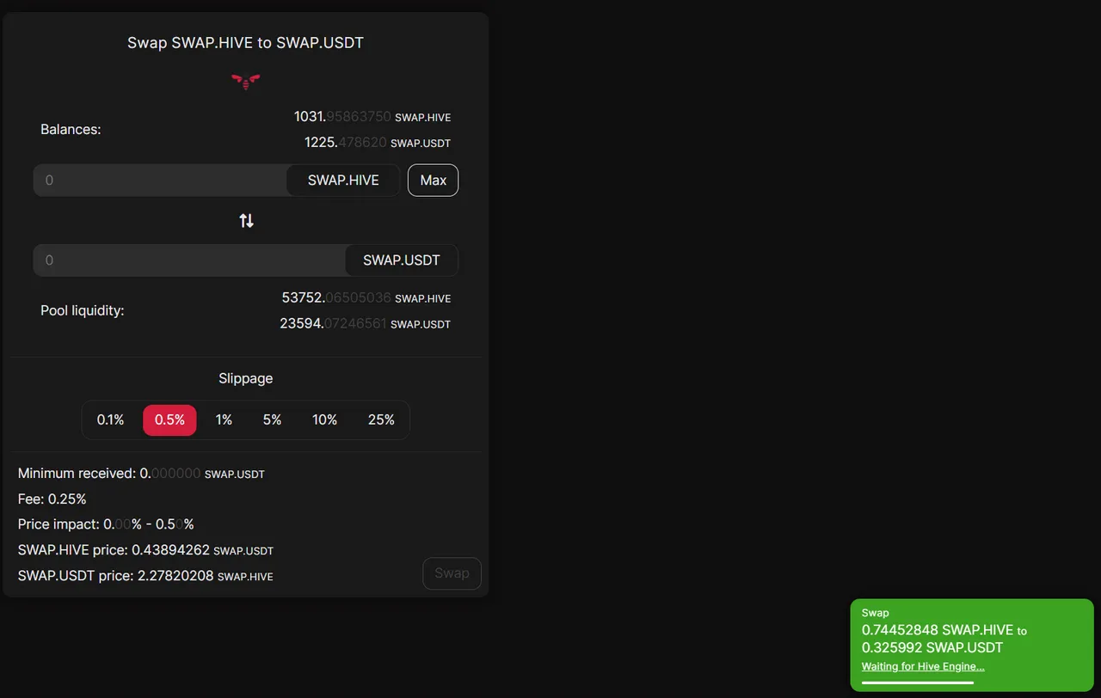The image size is (1101, 698).
Task: Focus the SWAP.USDT amount input field
Action: pyautogui.click(x=189, y=260)
